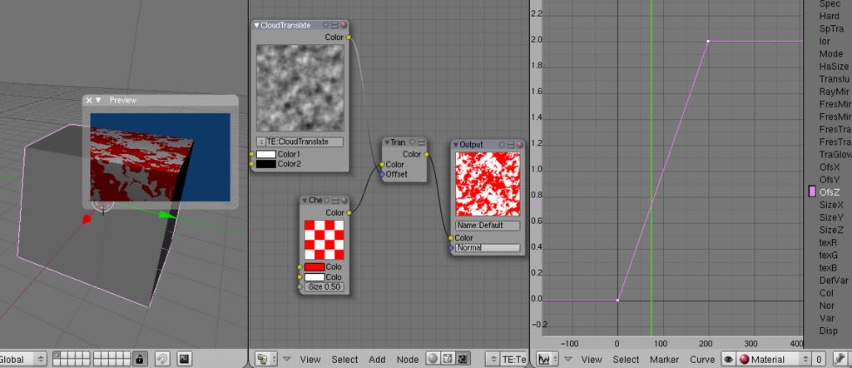Click the texture channel number 0 field

pos(818,359)
